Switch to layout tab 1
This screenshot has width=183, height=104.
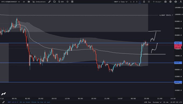click(x=131, y=2)
